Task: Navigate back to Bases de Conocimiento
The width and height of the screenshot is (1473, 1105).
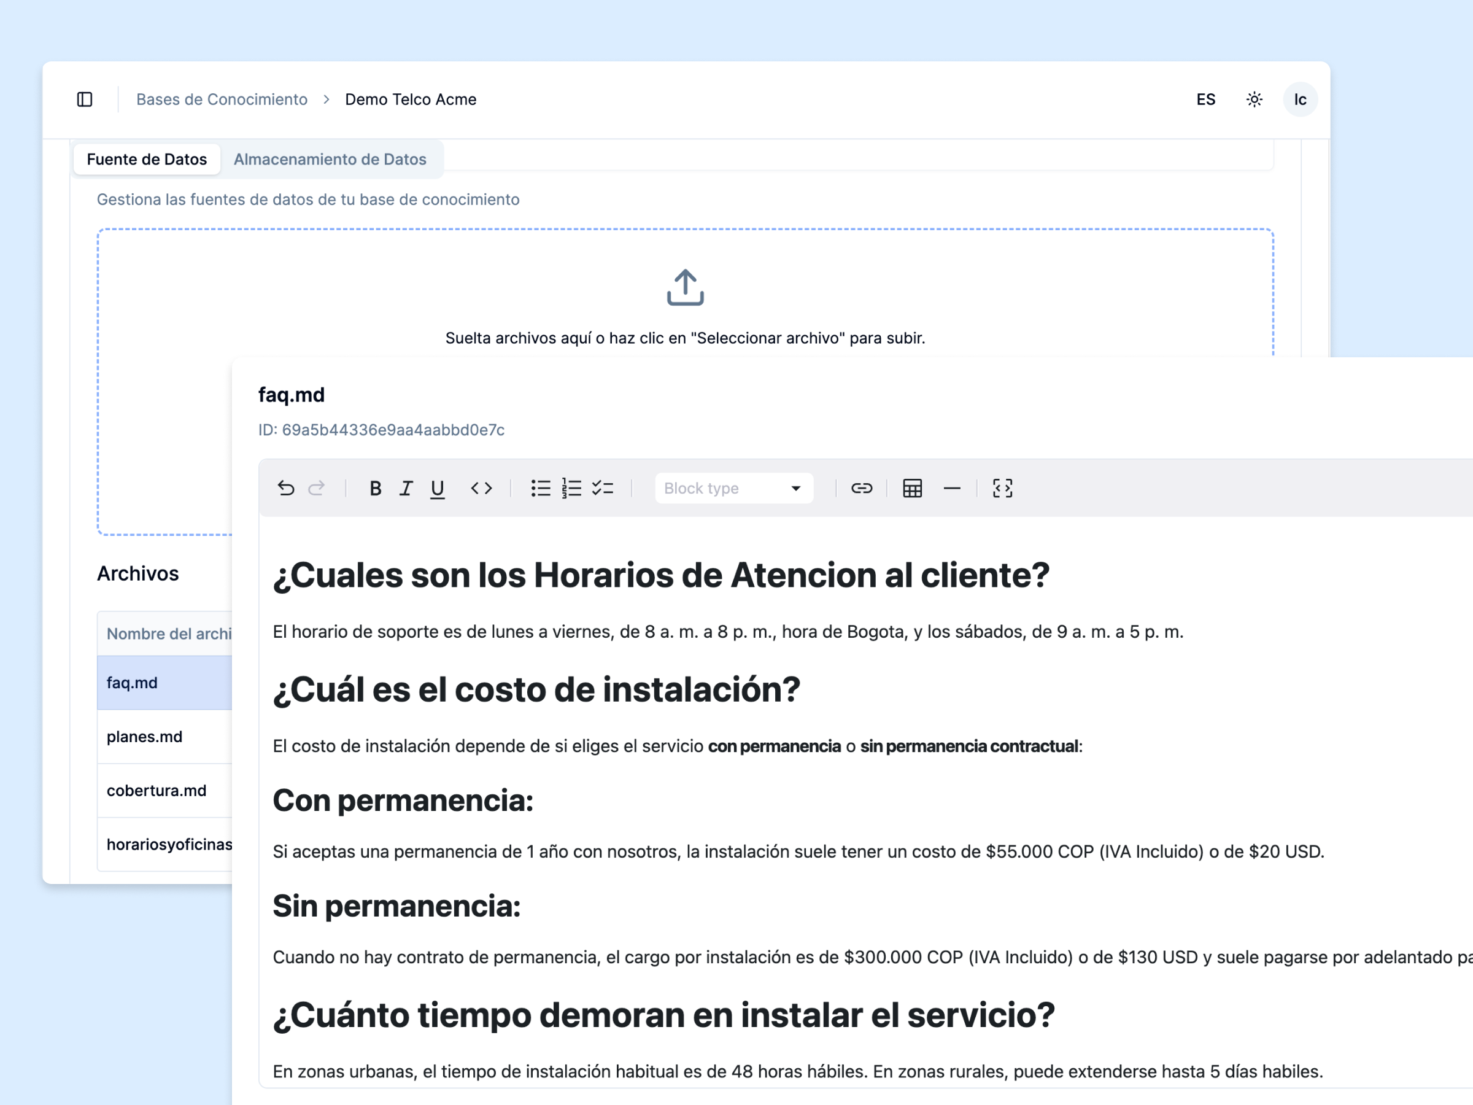Action: (222, 99)
